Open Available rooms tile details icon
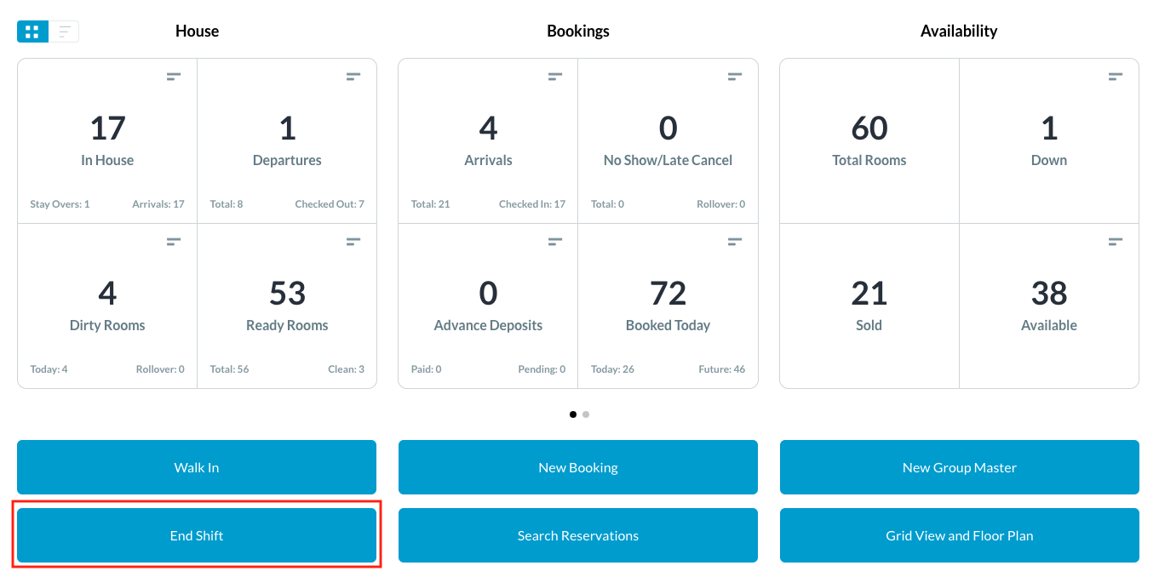This screenshot has width=1159, height=577. tap(1116, 243)
